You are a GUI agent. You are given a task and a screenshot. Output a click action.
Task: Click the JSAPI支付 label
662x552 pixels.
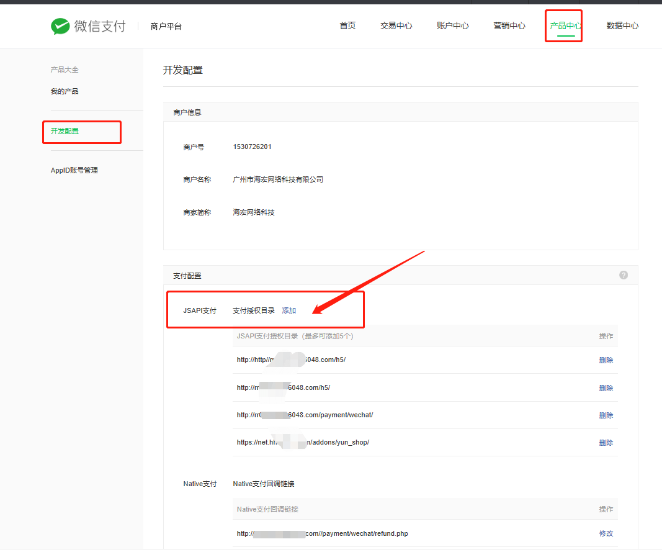200,310
